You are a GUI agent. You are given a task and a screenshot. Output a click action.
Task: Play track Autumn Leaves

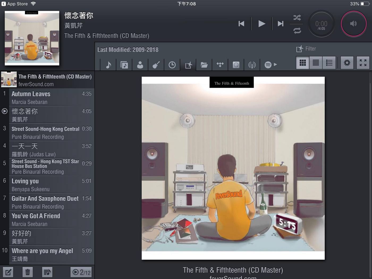tap(47, 97)
